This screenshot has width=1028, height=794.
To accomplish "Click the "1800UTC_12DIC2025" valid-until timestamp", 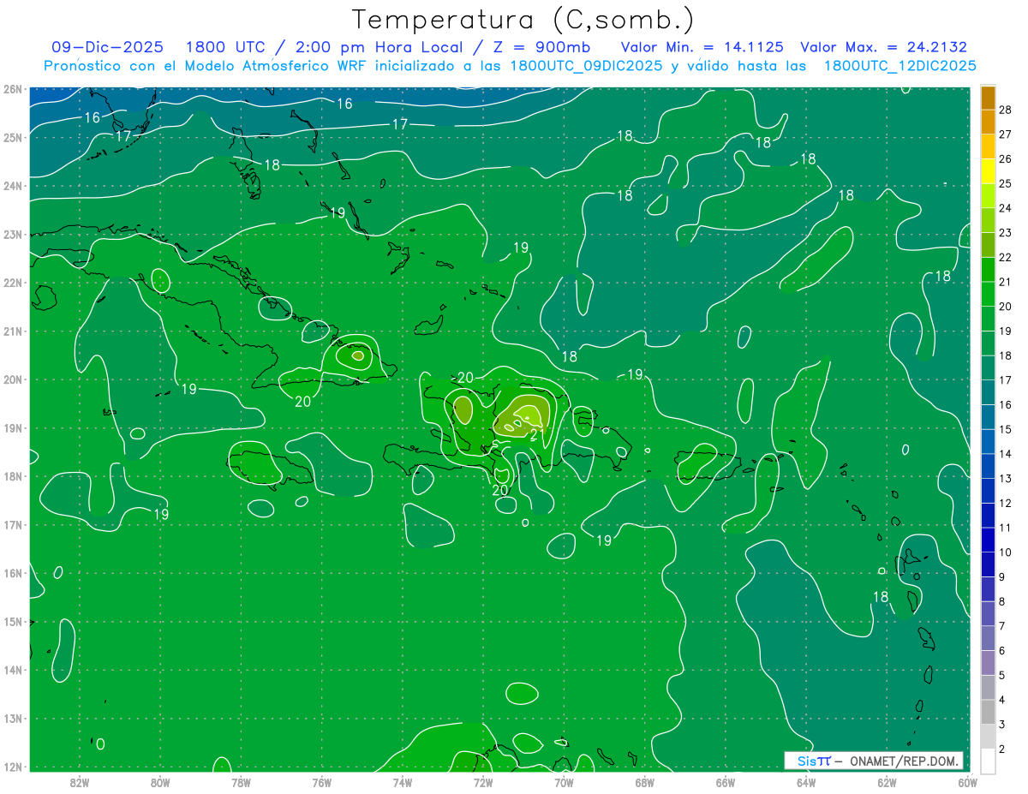I will [899, 66].
